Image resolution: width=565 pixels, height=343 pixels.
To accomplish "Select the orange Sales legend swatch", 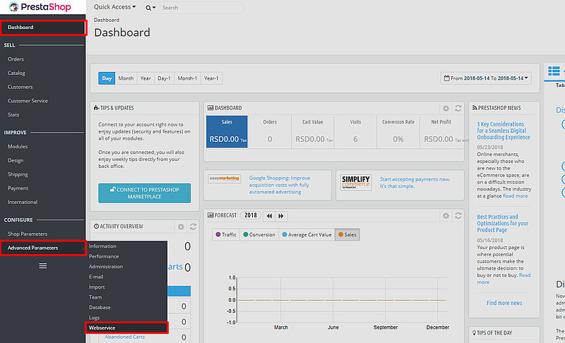I will click(x=340, y=234).
